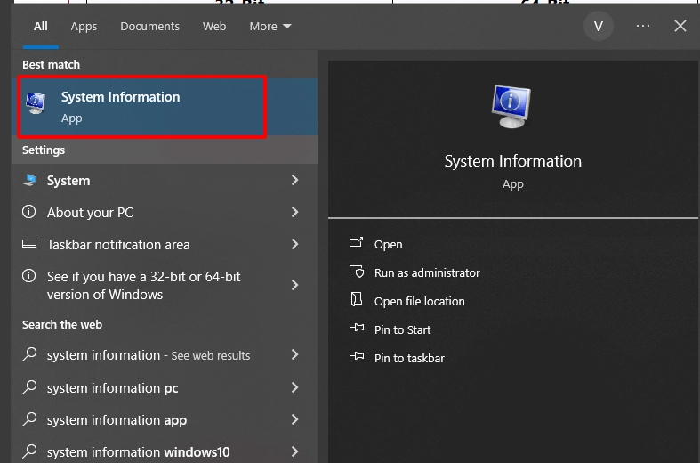Choose Run as administrator
The width and height of the screenshot is (700, 463).
[427, 273]
